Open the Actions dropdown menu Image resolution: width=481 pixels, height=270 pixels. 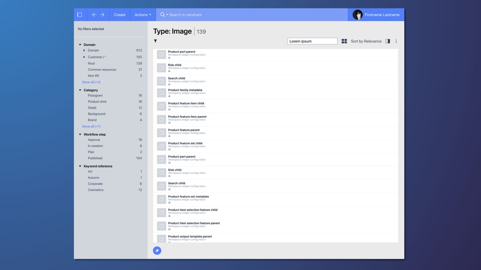tap(143, 15)
